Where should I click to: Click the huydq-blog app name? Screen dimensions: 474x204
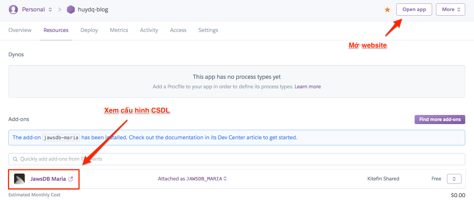pos(93,10)
